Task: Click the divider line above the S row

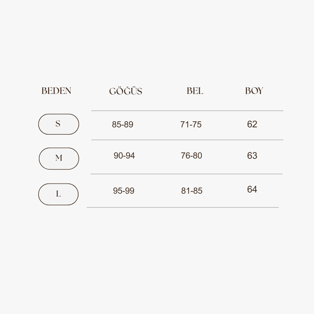Action: tap(187, 111)
